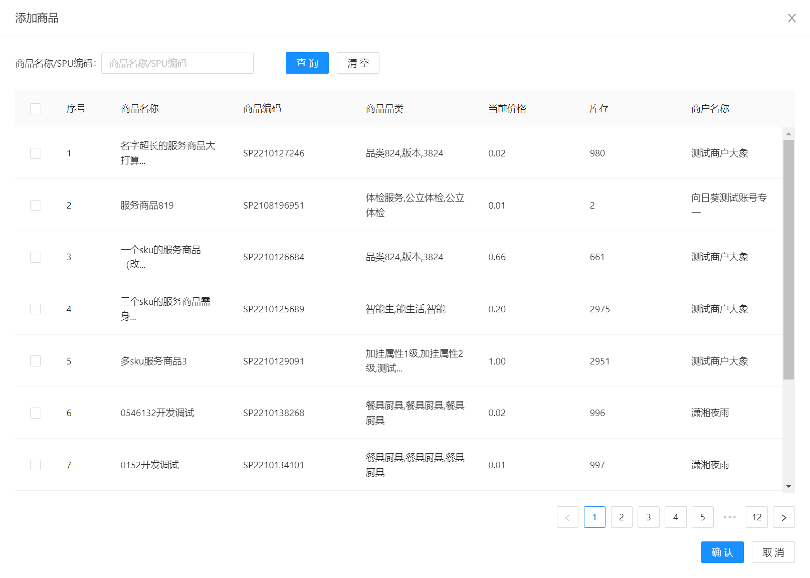This screenshot has height=578, width=810.
Task: Click scrollbar down arrow in table
Action: [788, 486]
